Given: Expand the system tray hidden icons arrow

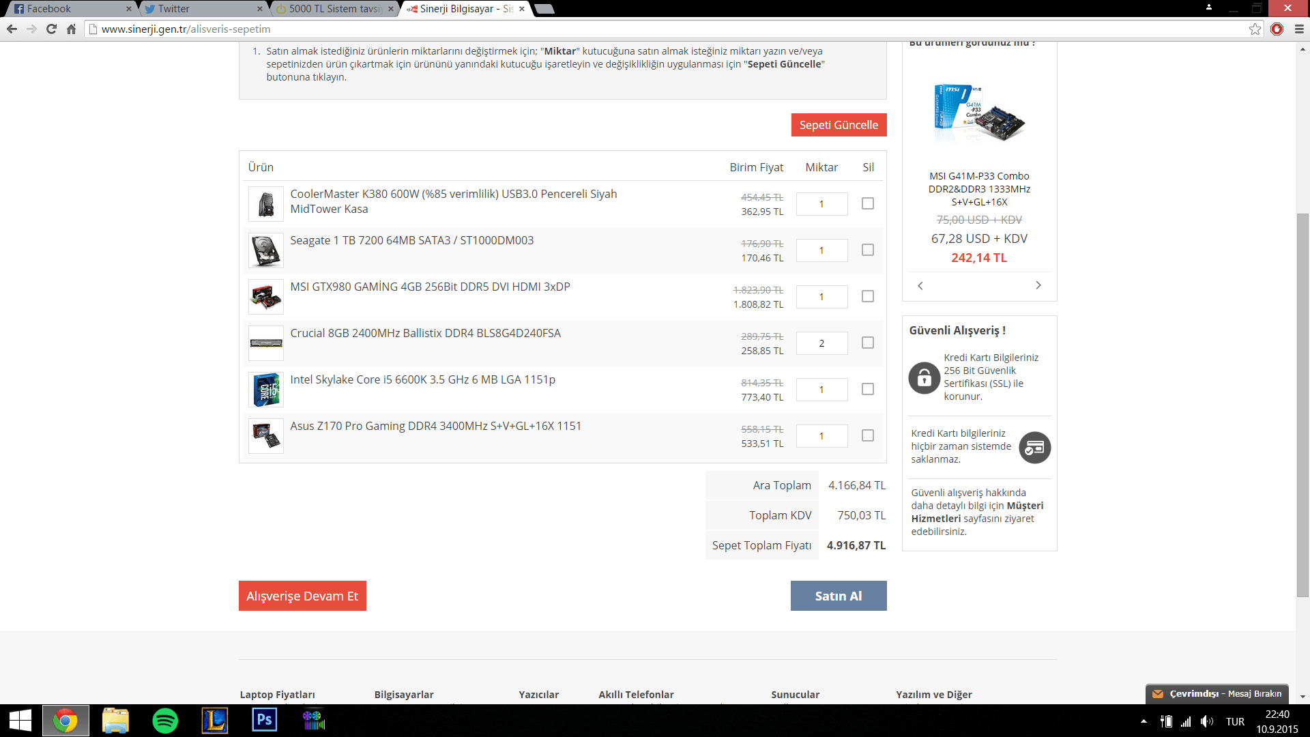Looking at the screenshot, I should pos(1144,721).
